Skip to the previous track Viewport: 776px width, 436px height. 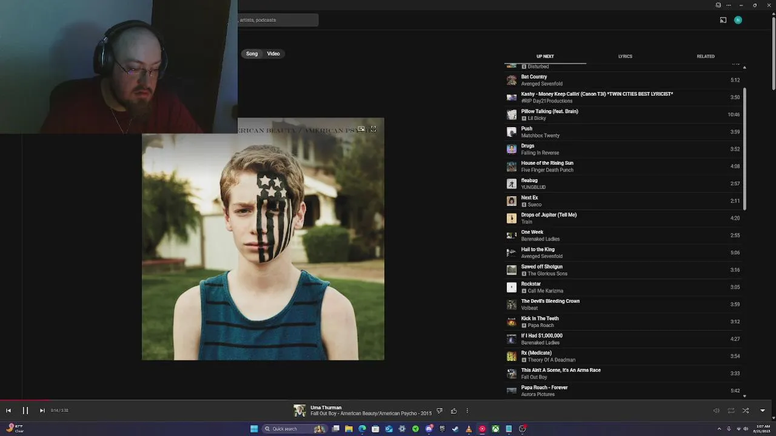tap(8, 411)
